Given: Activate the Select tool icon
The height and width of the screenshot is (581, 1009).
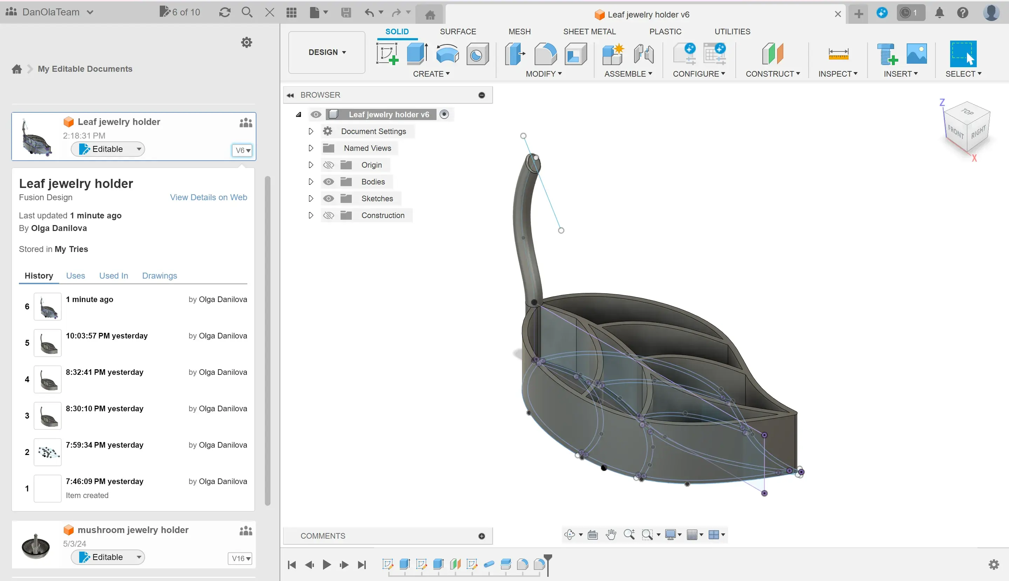Looking at the screenshot, I should coord(963,54).
